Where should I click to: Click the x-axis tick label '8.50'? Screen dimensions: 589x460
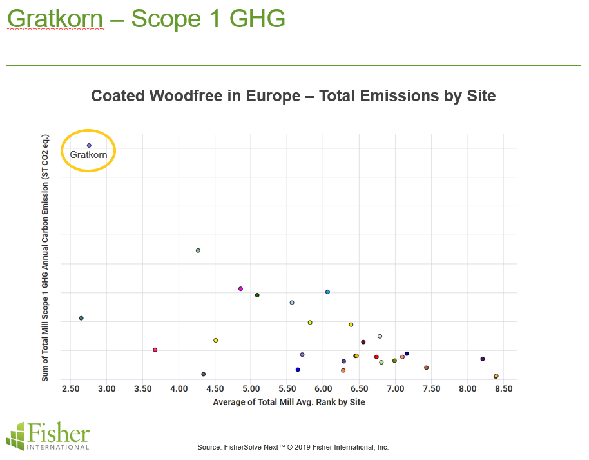pyautogui.click(x=503, y=389)
